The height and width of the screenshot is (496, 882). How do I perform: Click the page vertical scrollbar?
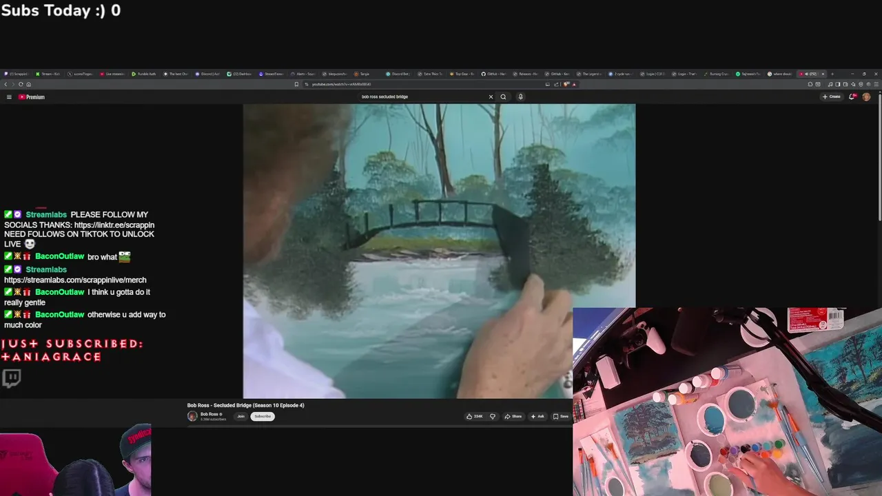point(879,158)
